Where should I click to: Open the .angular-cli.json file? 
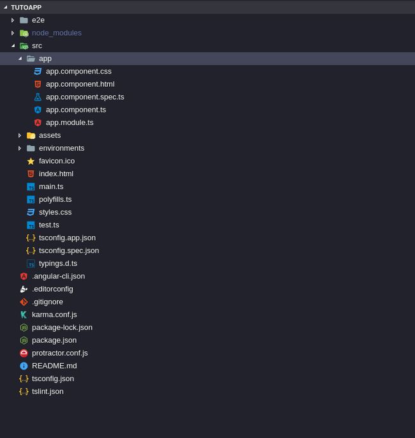coord(58,276)
